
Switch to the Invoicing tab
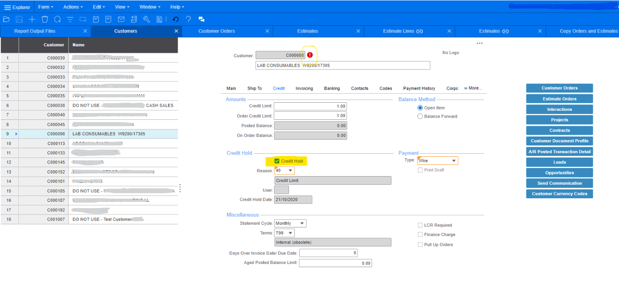304,88
